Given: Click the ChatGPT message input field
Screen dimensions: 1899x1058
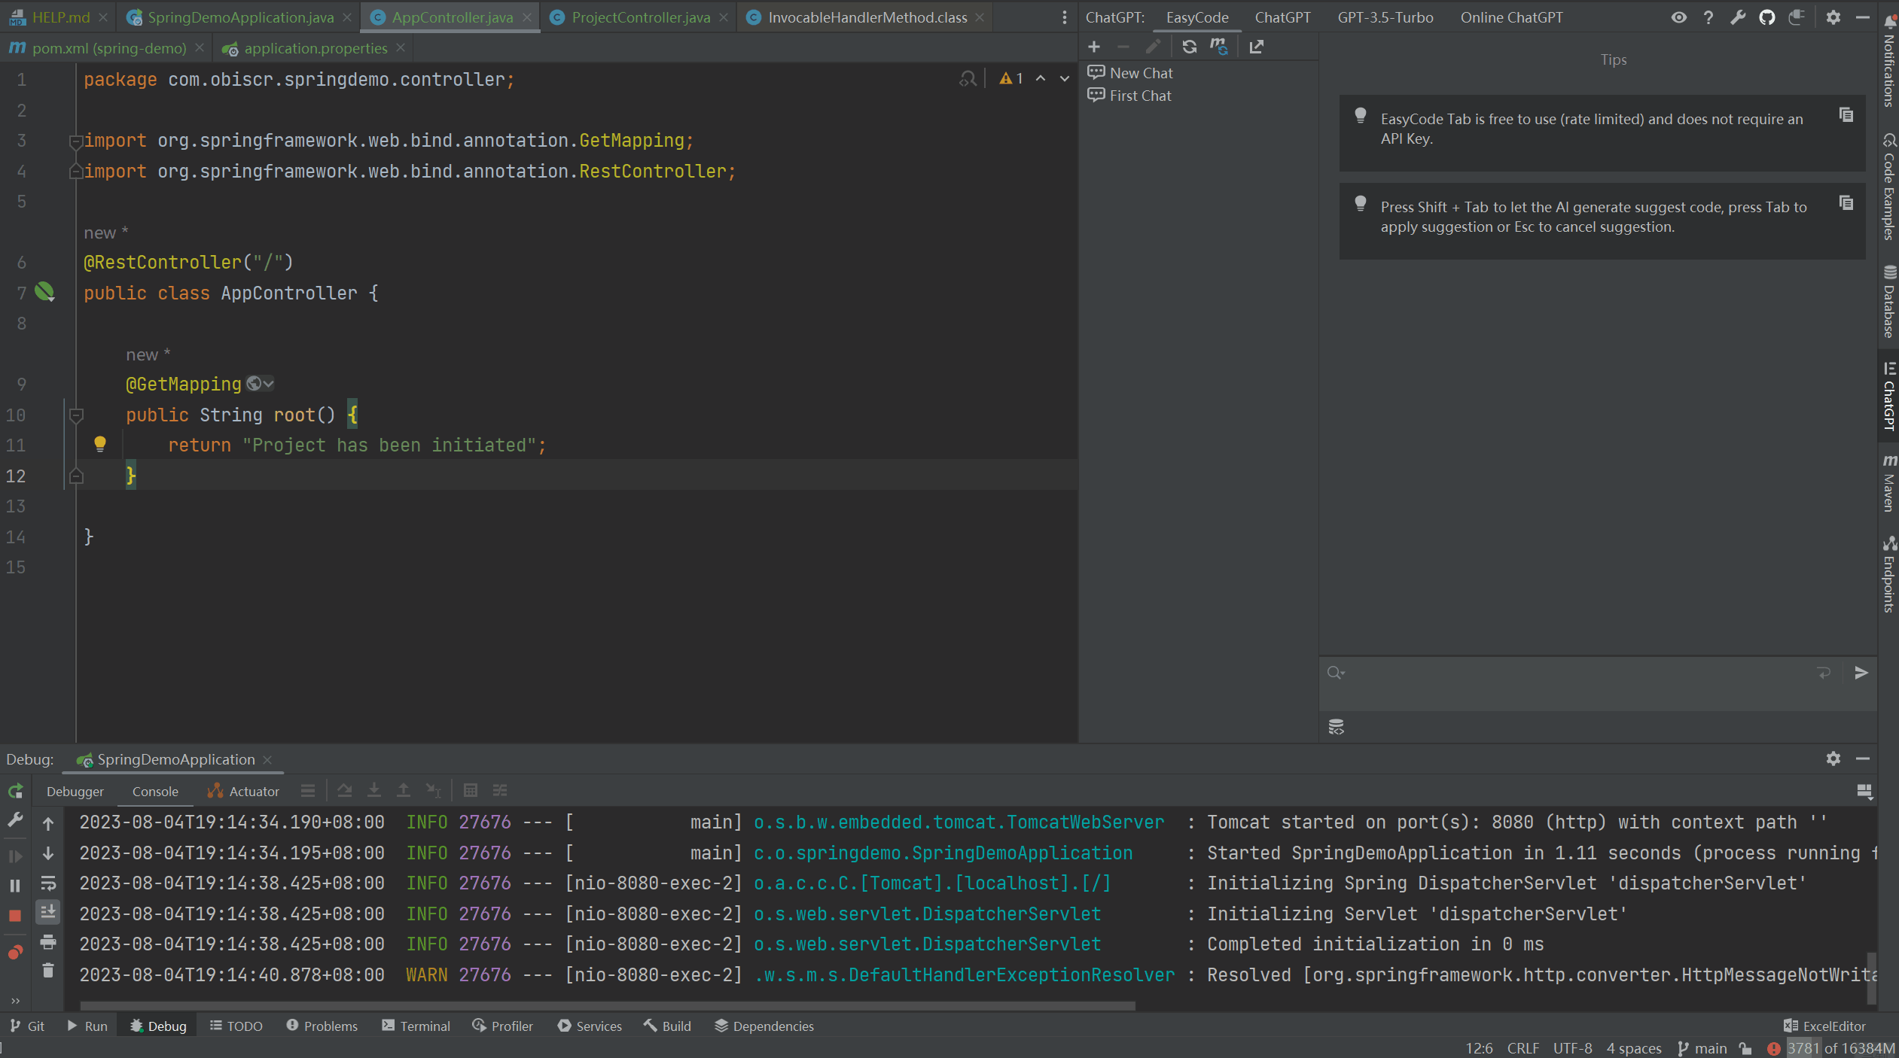Looking at the screenshot, I should [x=1581, y=685].
